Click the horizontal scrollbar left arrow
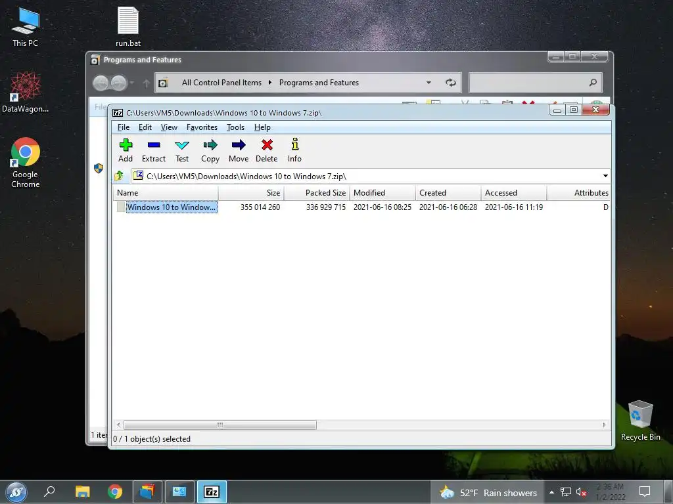The width and height of the screenshot is (673, 504). [118, 425]
